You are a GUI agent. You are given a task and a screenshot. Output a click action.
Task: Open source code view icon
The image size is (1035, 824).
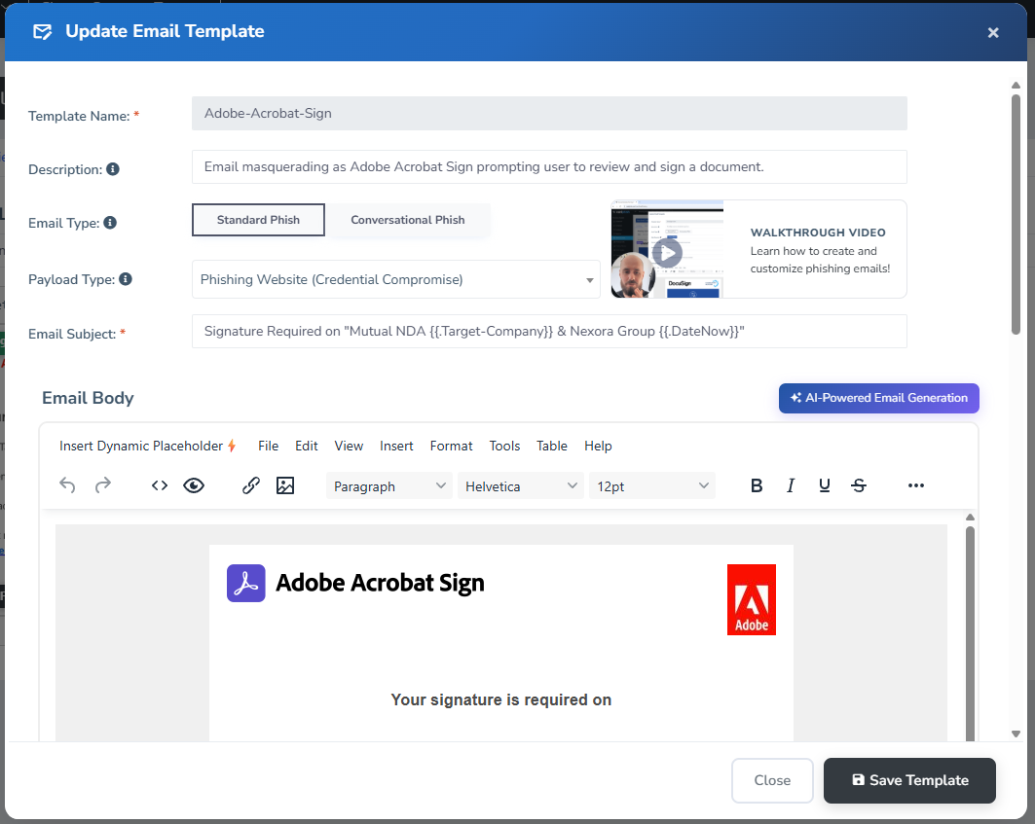(160, 485)
